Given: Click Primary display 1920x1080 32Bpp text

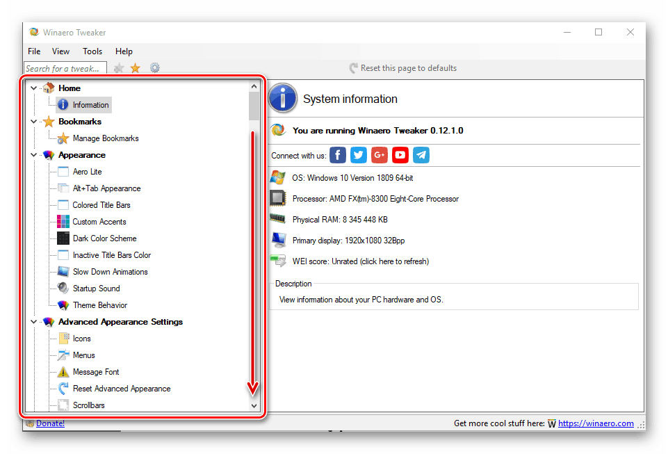Looking at the screenshot, I should (x=348, y=241).
